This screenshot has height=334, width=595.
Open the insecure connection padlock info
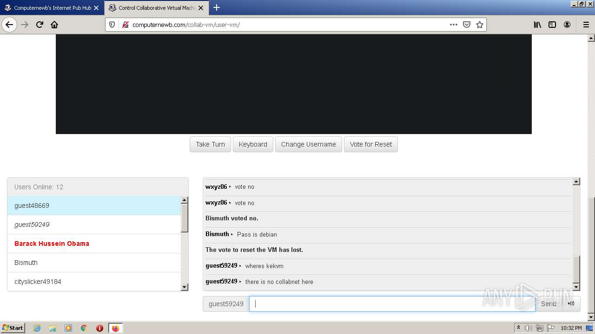[x=125, y=25]
